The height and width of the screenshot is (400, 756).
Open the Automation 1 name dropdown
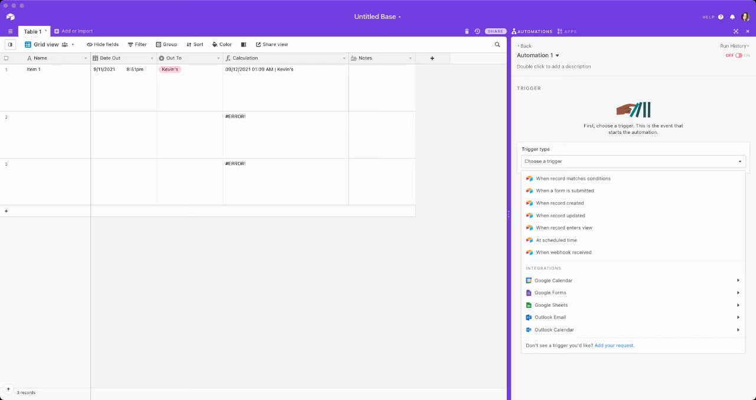[x=538, y=55]
